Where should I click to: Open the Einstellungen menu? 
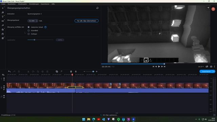pos(34,4)
